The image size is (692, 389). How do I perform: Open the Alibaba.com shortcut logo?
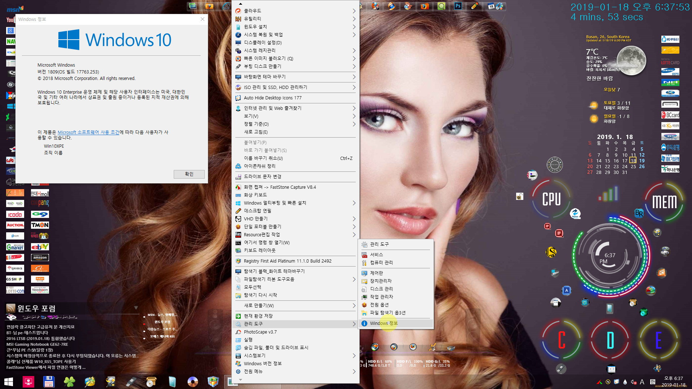click(40, 268)
